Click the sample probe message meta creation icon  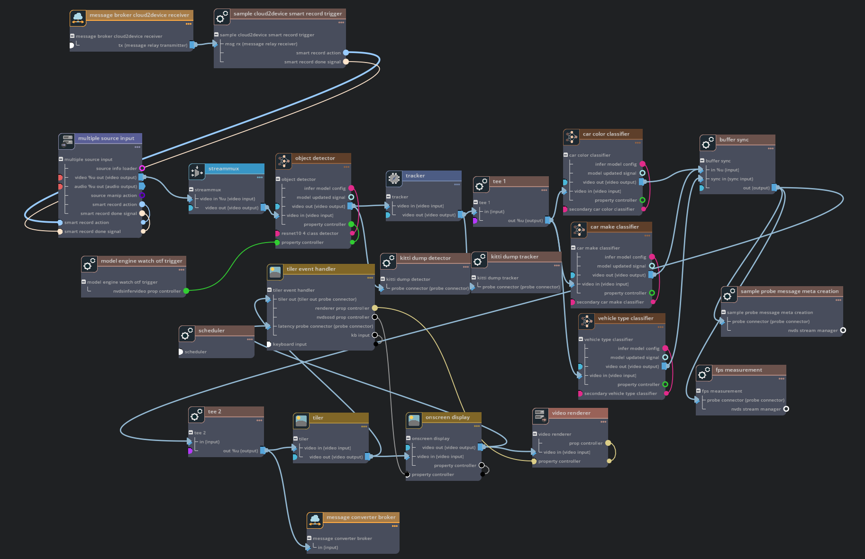729,294
